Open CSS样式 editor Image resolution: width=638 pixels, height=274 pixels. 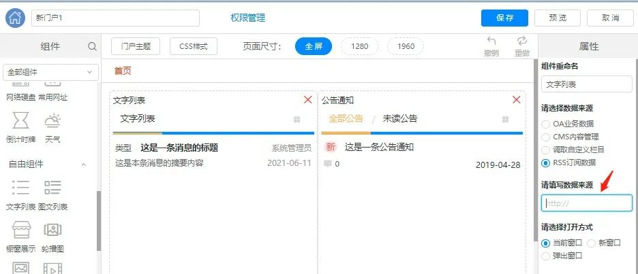point(194,46)
